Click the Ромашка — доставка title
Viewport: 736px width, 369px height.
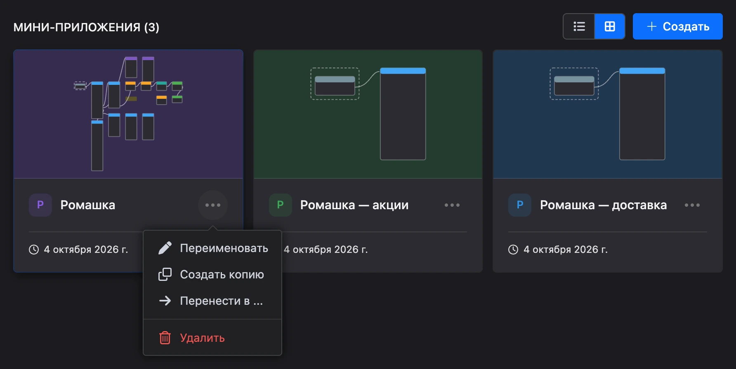click(604, 205)
